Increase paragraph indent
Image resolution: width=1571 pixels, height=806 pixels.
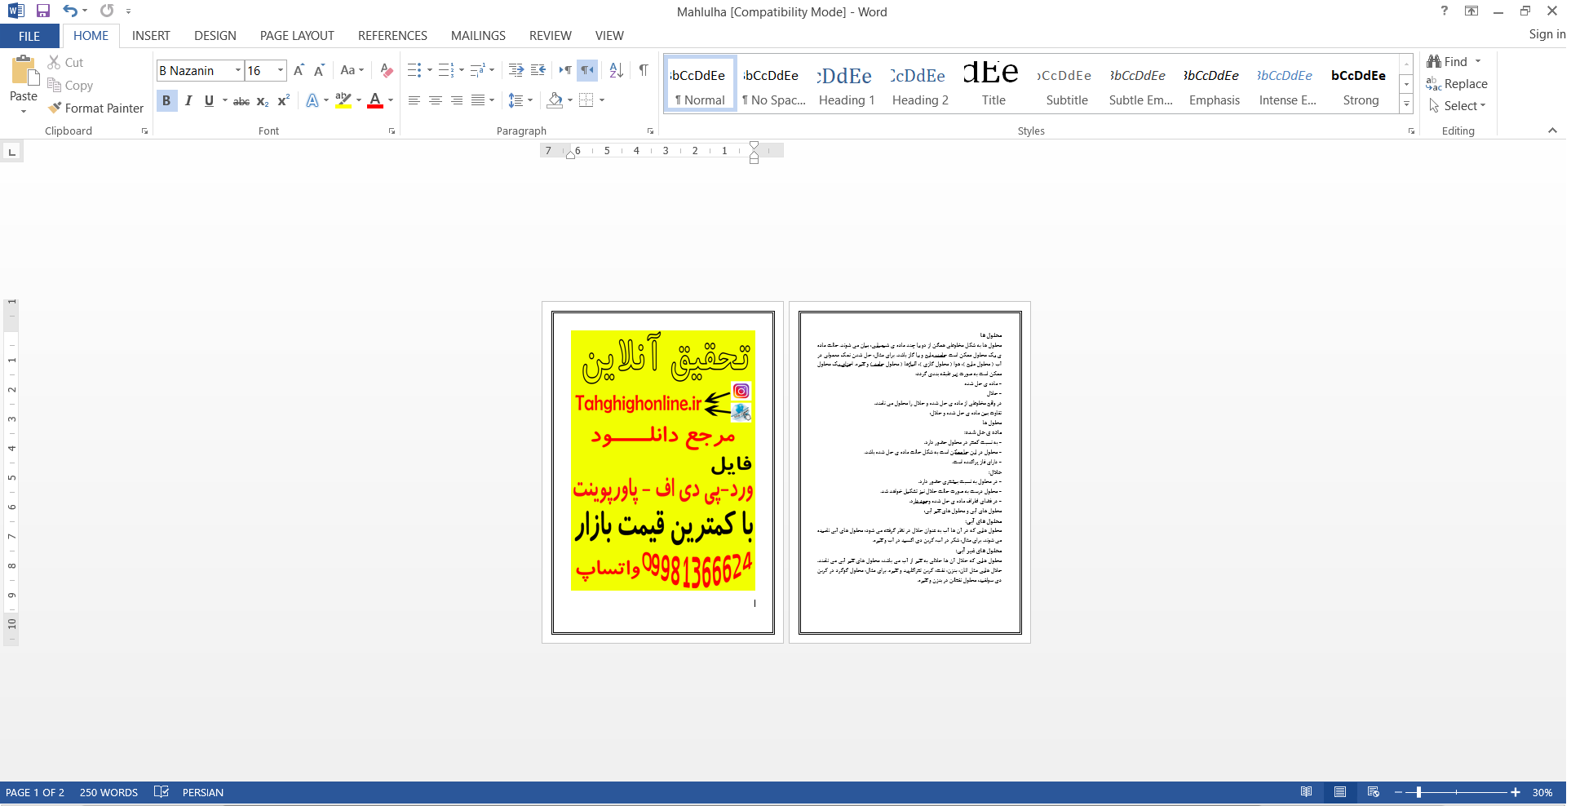click(x=516, y=70)
